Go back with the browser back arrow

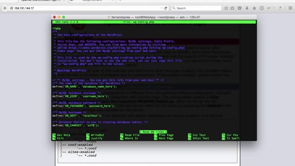point(5,8)
